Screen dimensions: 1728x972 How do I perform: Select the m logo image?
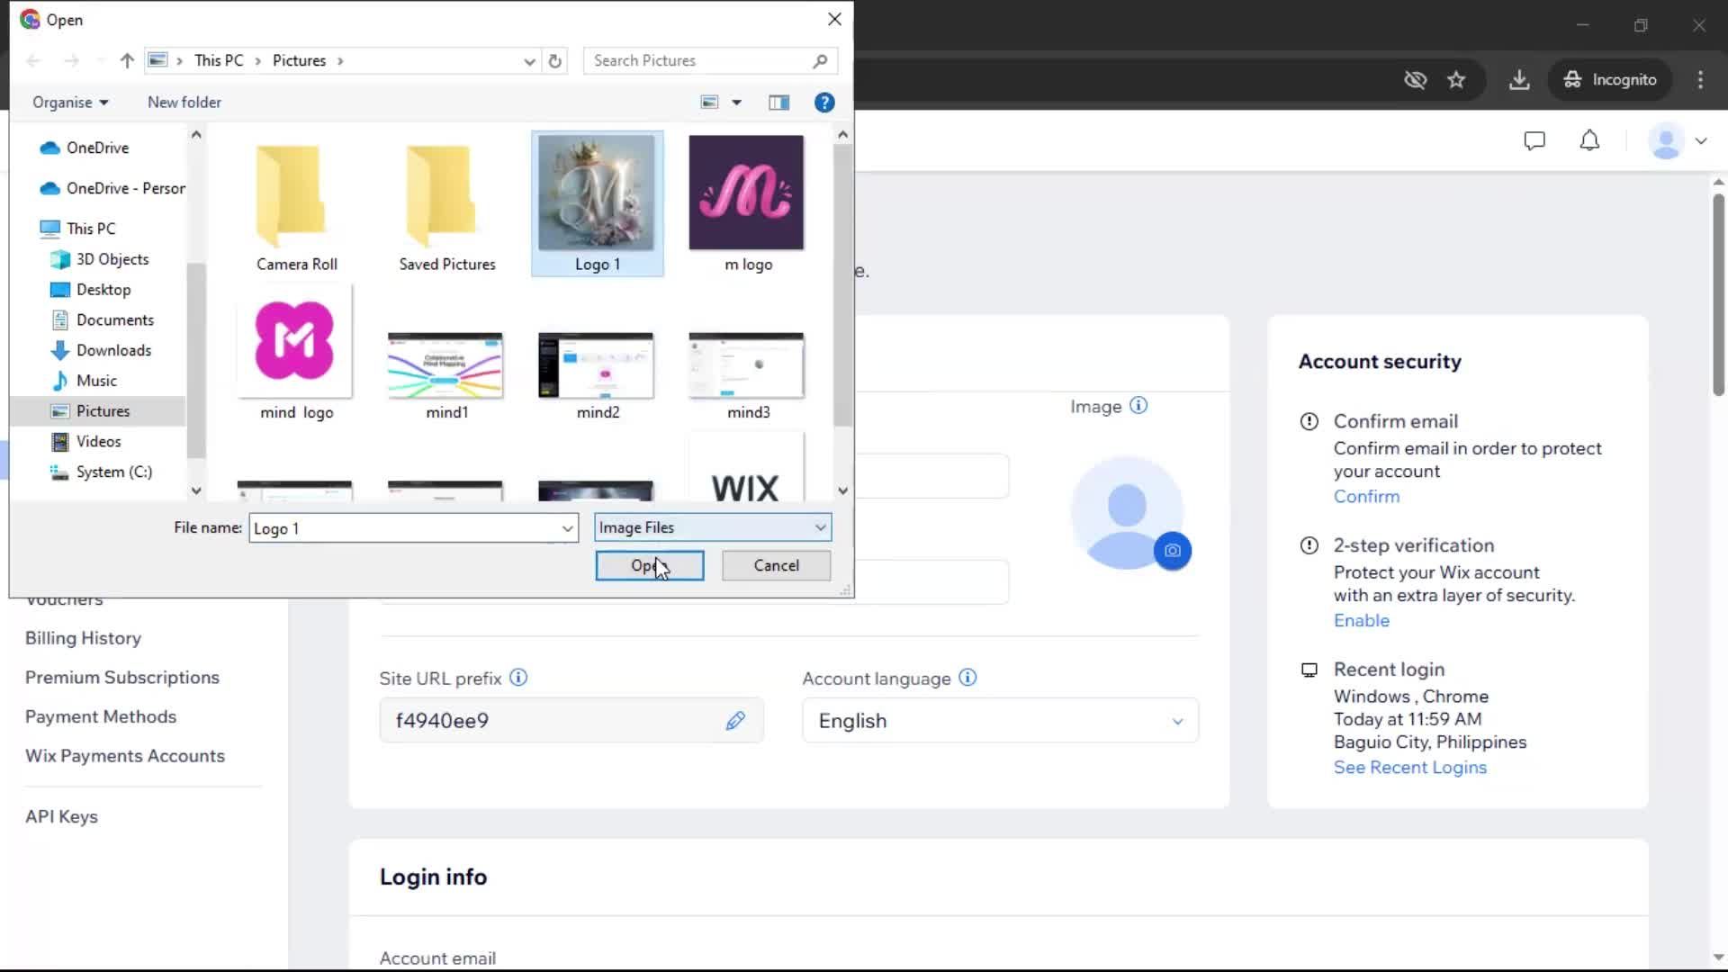(x=747, y=203)
